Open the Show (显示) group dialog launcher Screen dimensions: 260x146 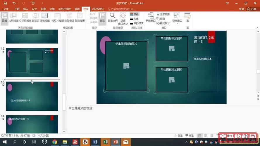tap(105, 28)
